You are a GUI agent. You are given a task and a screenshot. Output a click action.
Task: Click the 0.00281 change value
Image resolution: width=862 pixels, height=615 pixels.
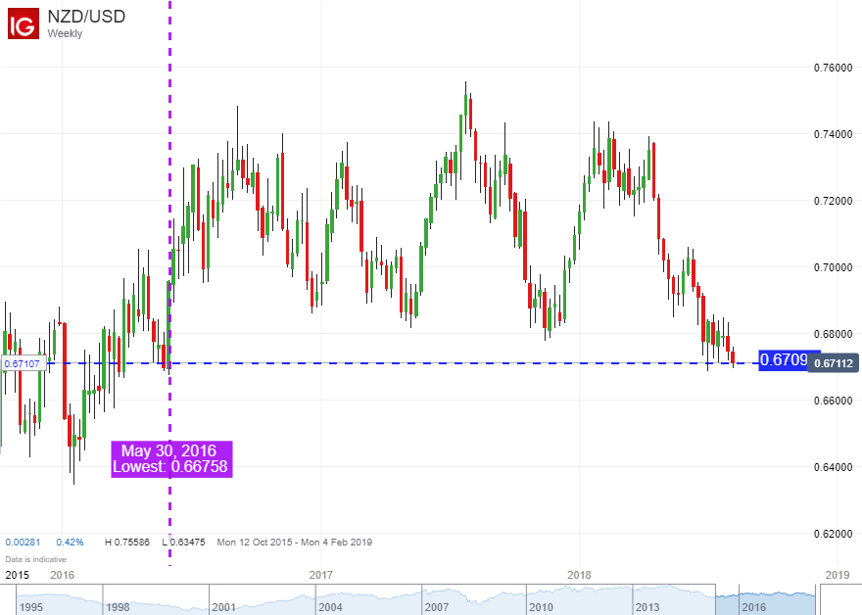pyautogui.click(x=23, y=542)
